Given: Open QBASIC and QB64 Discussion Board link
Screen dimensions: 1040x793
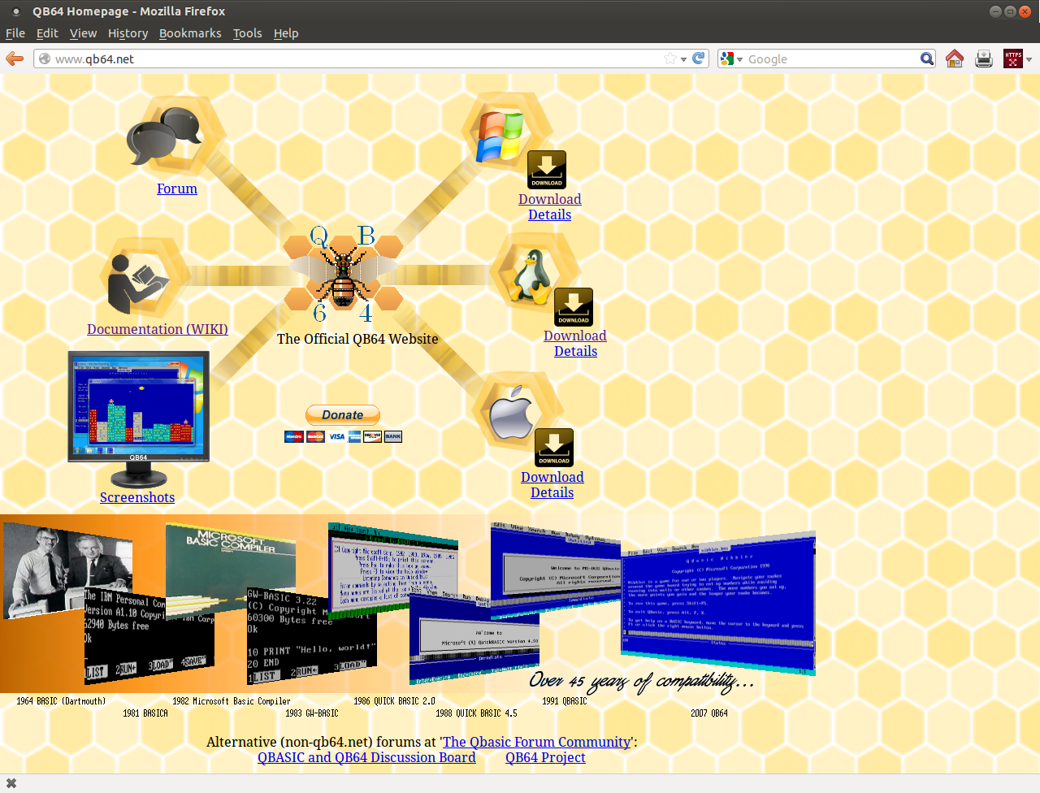Looking at the screenshot, I should click(366, 757).
